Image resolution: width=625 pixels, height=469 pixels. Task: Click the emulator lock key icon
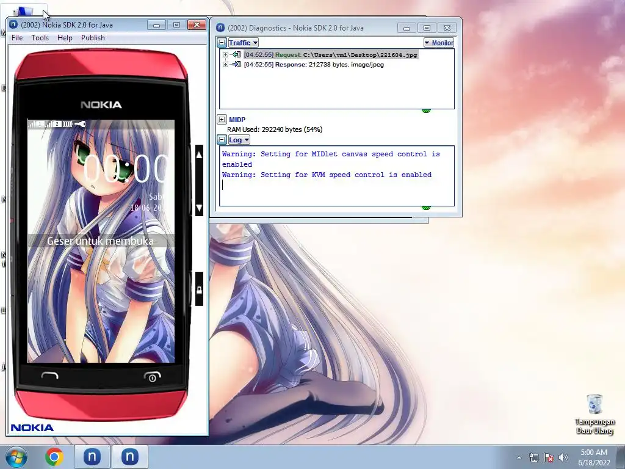[x=199, y=289]
